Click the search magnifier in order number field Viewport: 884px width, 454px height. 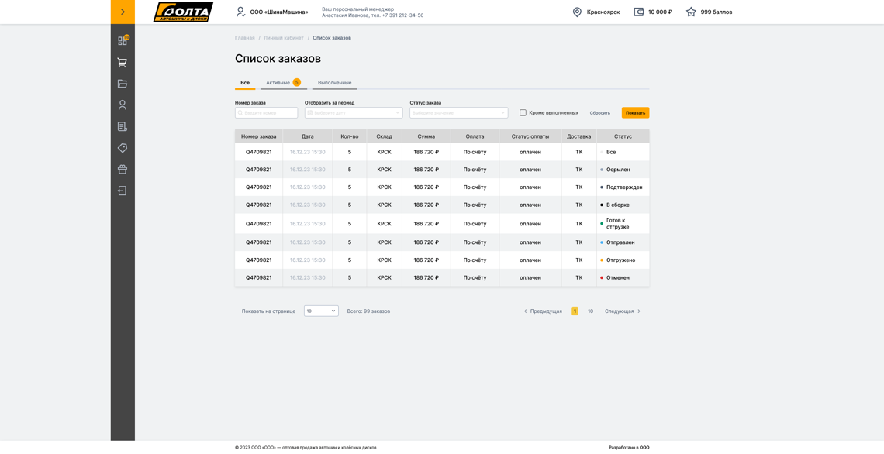[240, 112]
